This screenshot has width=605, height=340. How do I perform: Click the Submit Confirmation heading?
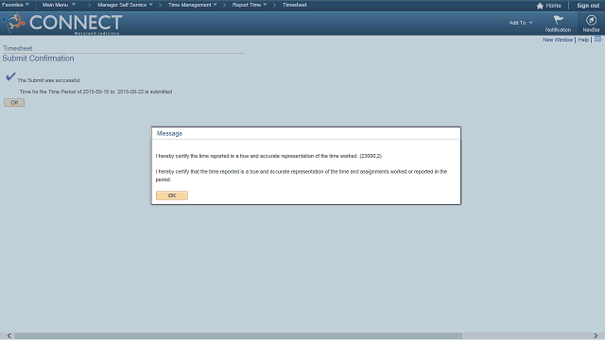point(38,59)
